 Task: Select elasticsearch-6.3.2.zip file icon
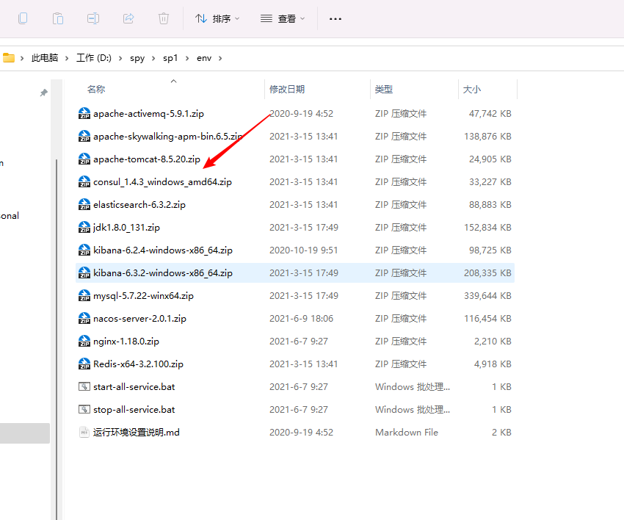pos(84,205)
